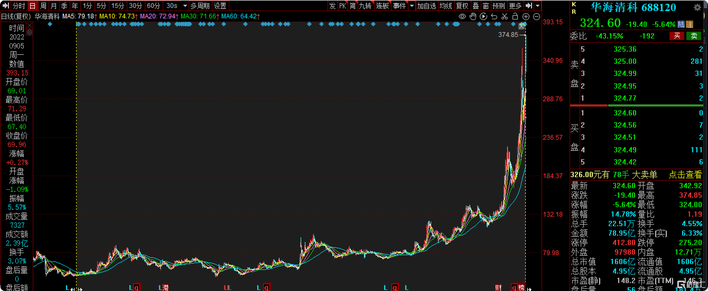Viewport: 708px width, 291px height.
Task: Switch to 月 monthly chart tab
Action: (54, 6)
